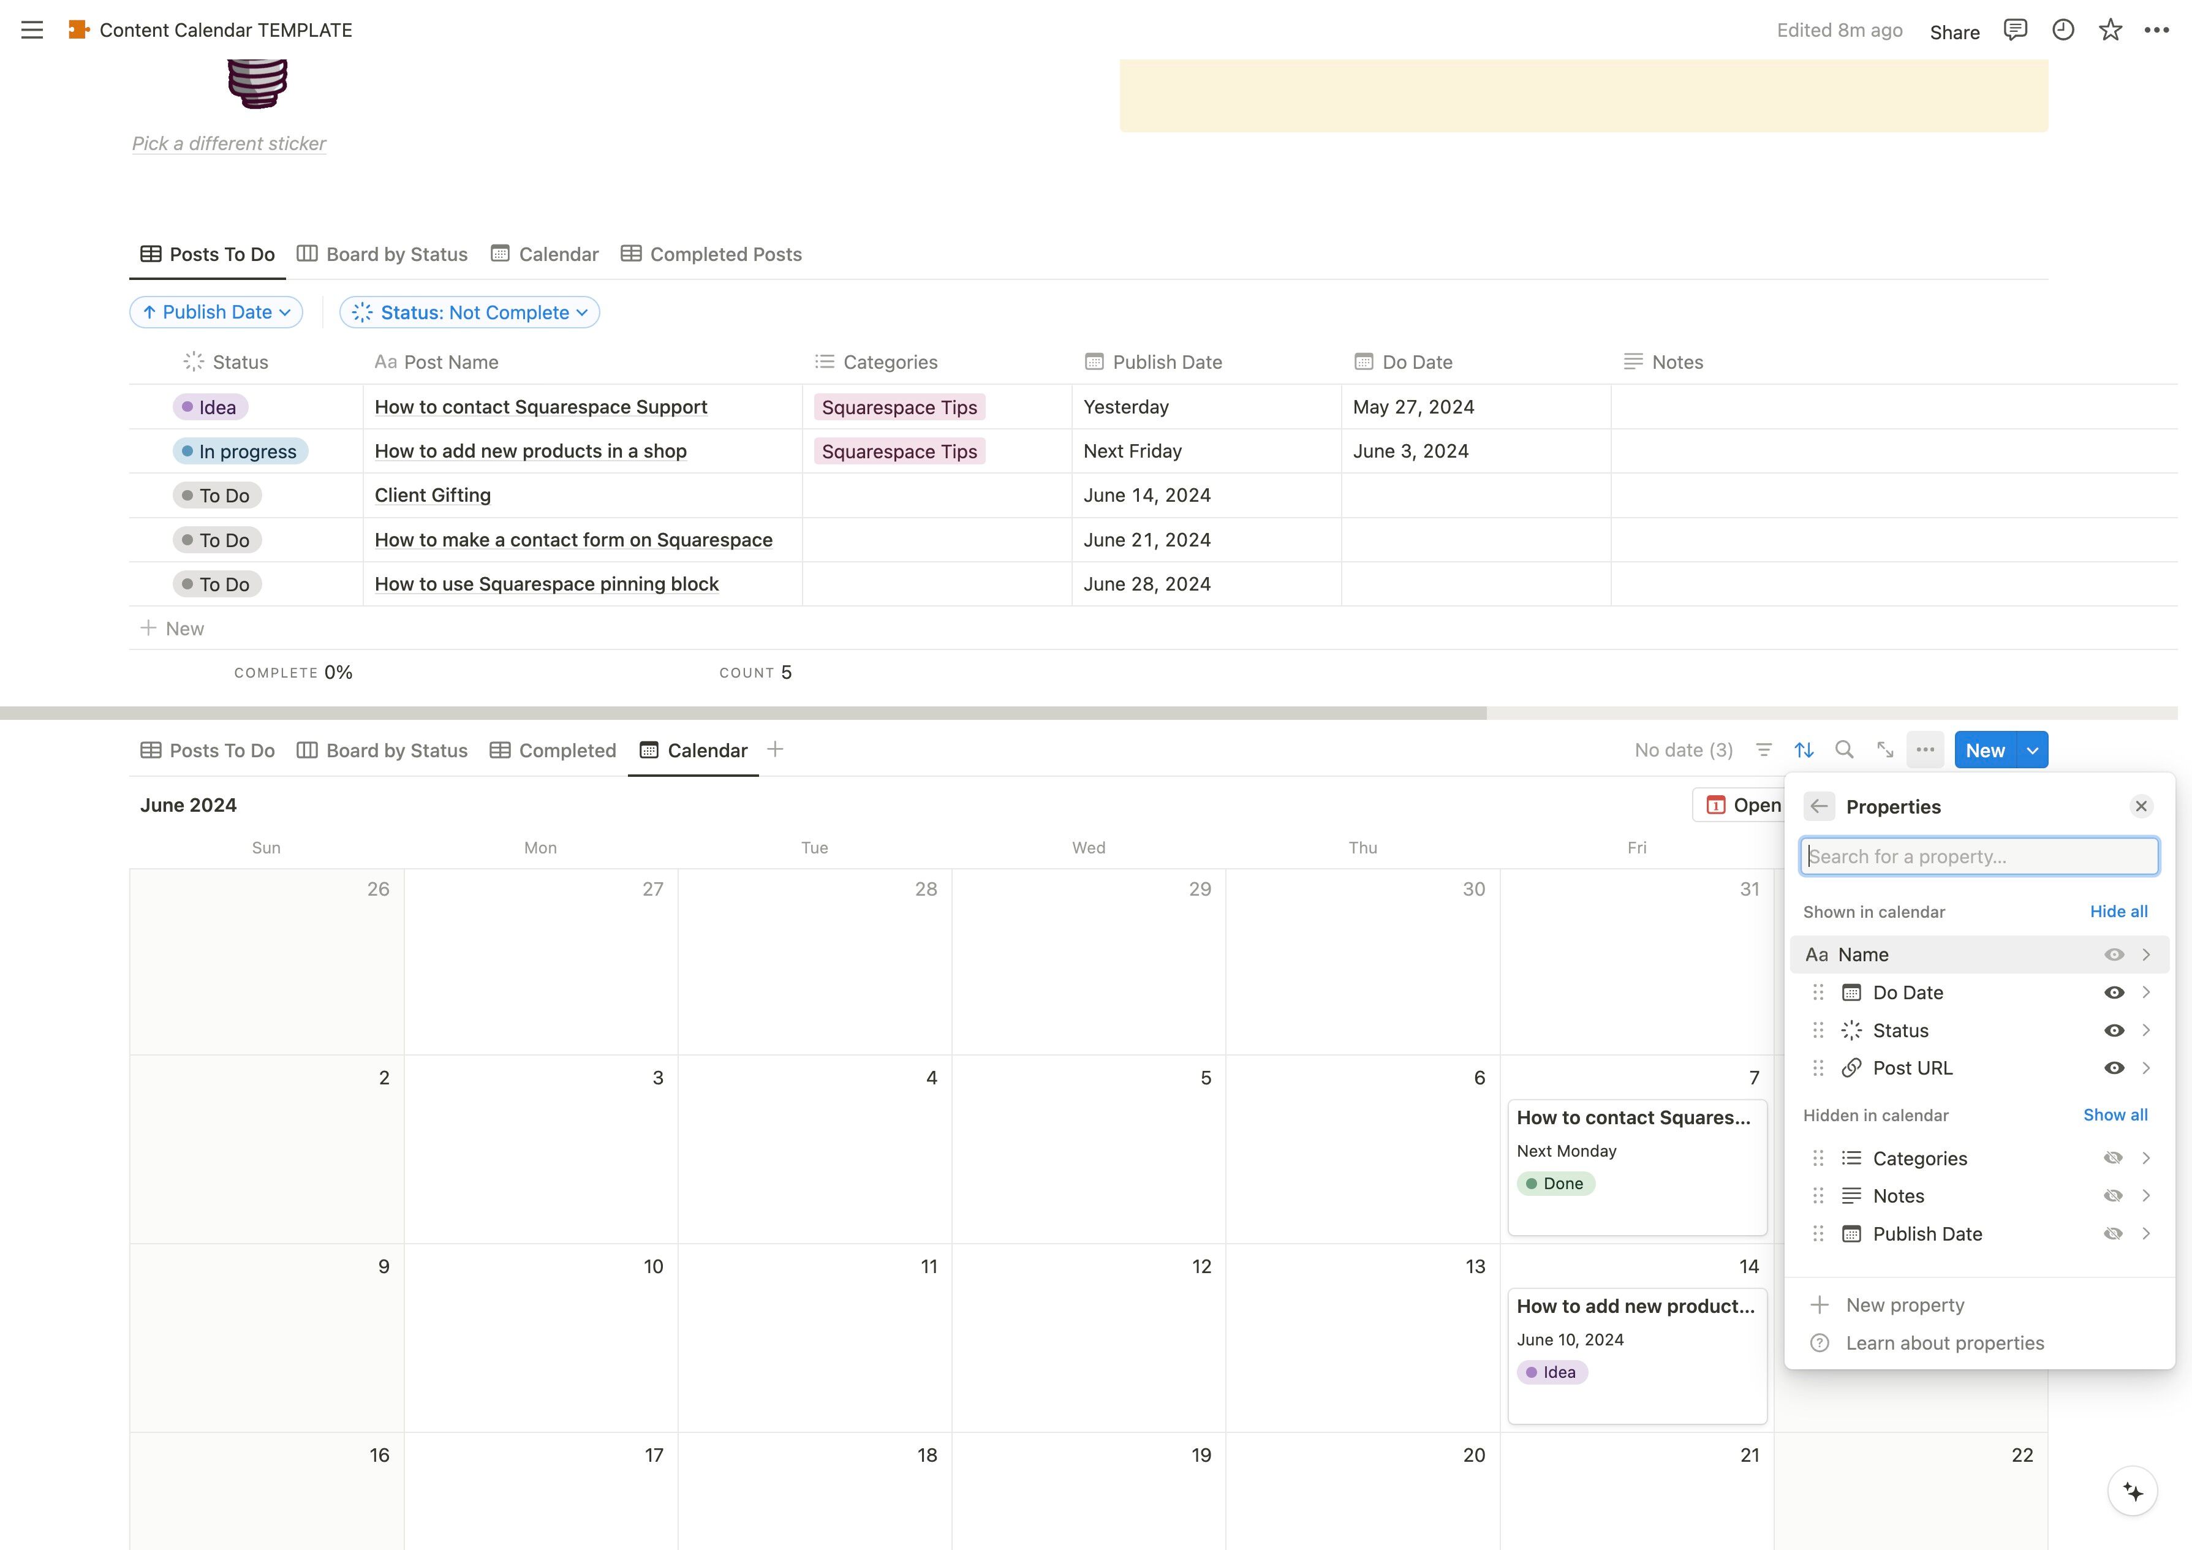Click the Search for a property field
This screenshot has height=1550, width=2192.
pyautogui.click(x=1978, y=856)
